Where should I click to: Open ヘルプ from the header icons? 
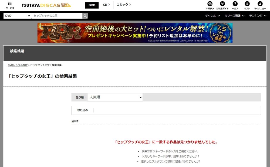[x=235, y=5]
